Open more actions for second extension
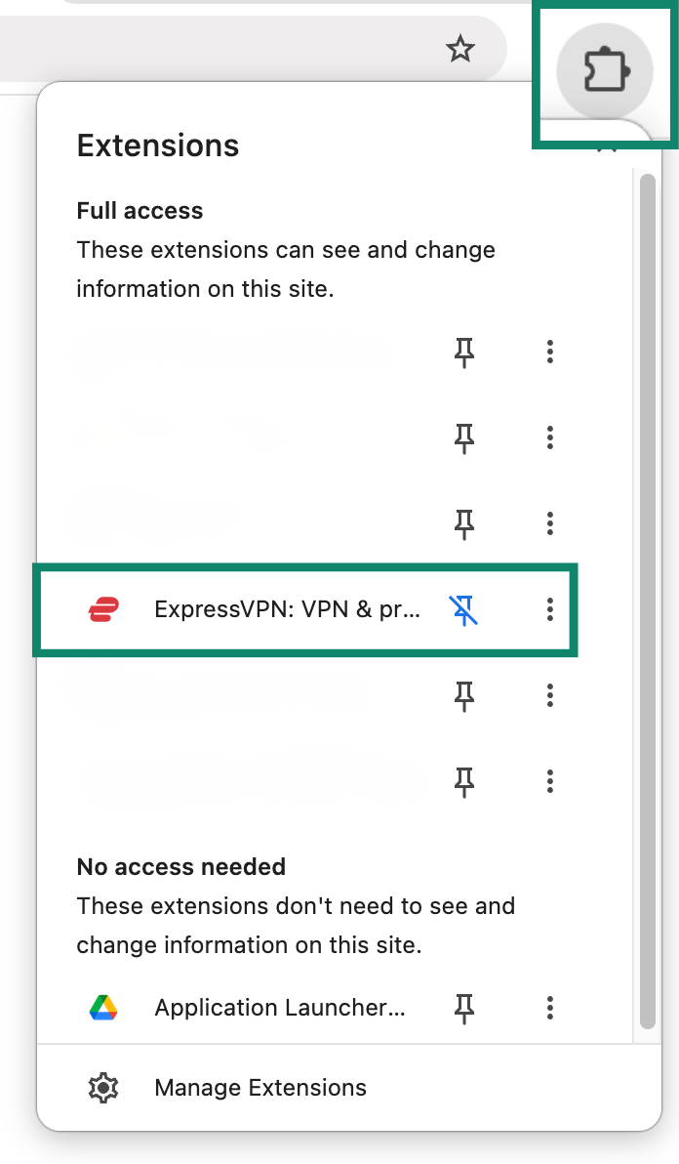 click(549, 438)
